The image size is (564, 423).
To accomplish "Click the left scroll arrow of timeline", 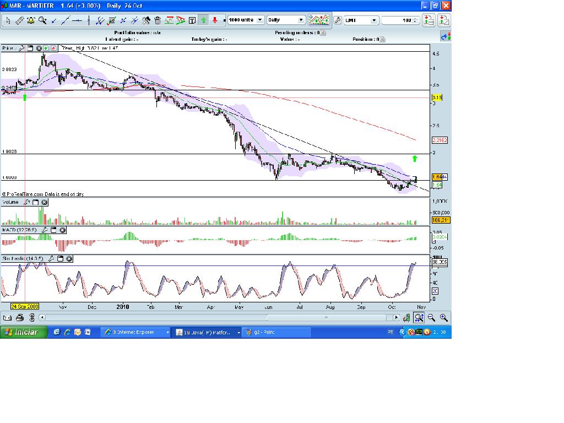I will pyautogui.click(x=42, y=318).
